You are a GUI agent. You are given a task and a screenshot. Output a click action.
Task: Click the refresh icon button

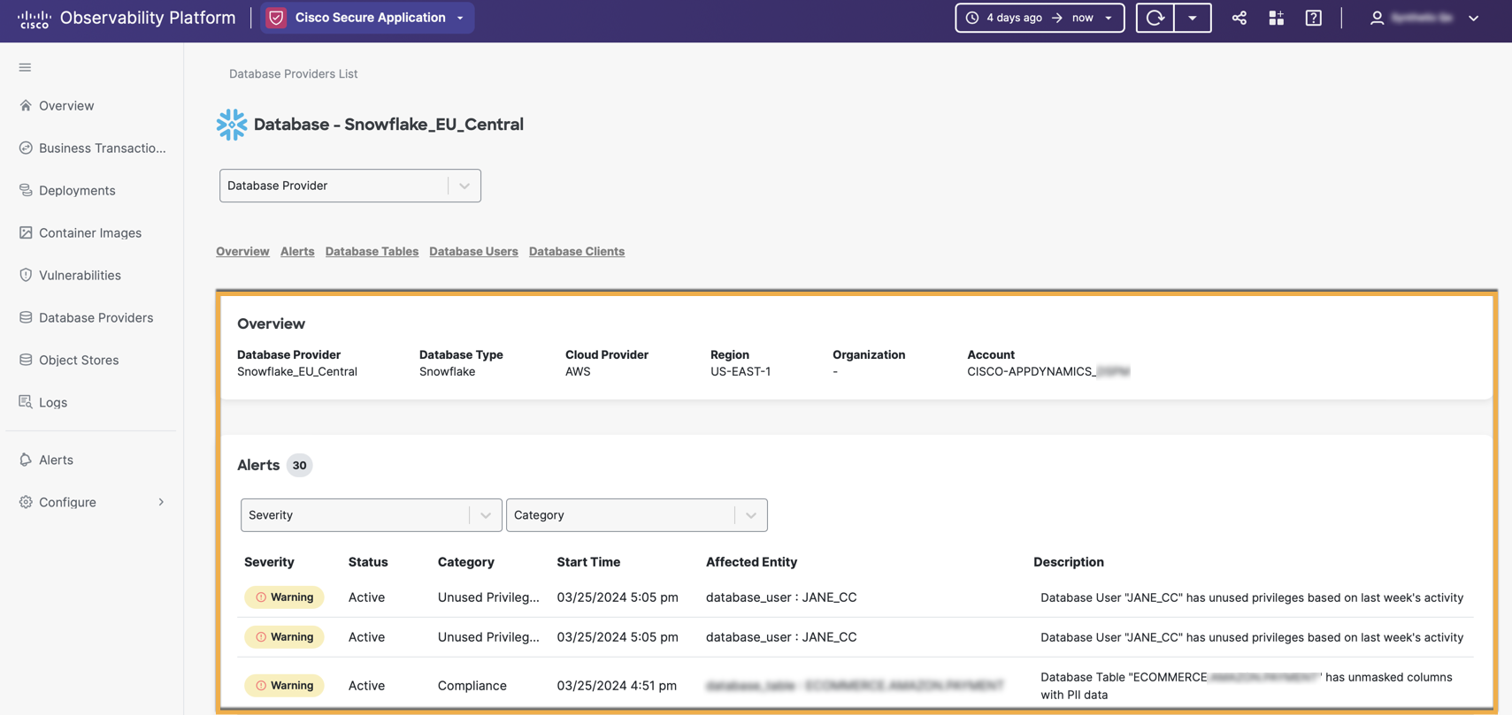(1155, 18)
